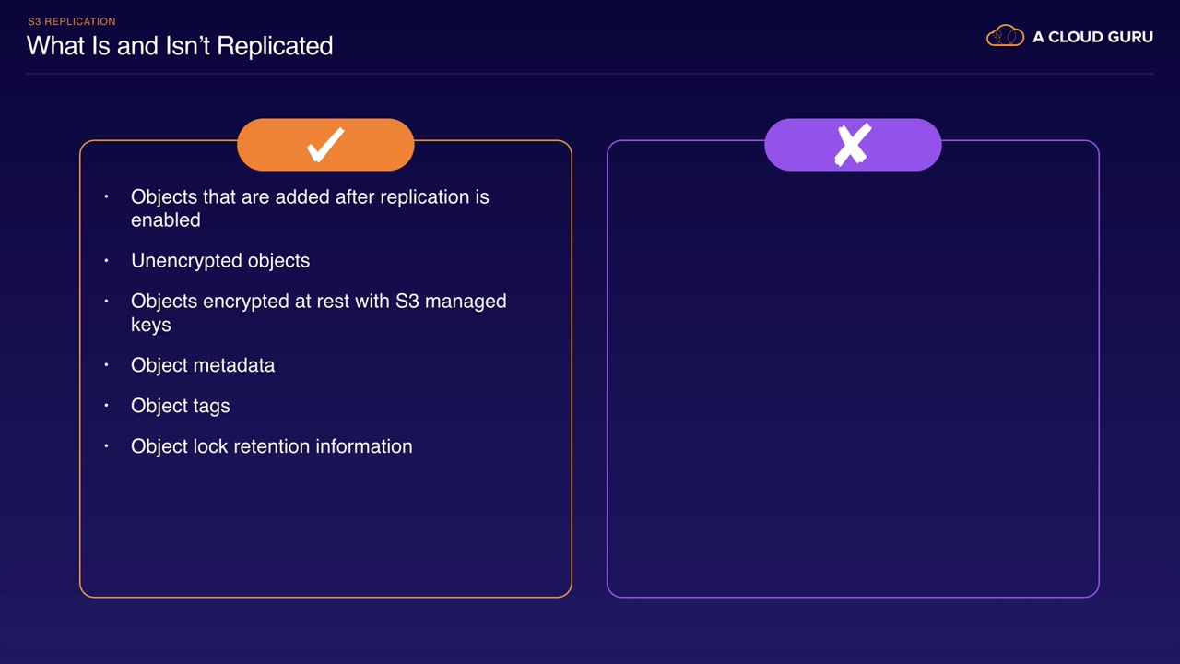Image resolution: width=1180 pixels, height=664 pixels.
Task: Click the bullet dot beside "Objects encrypted at rest"
Action: click(107, 302)
